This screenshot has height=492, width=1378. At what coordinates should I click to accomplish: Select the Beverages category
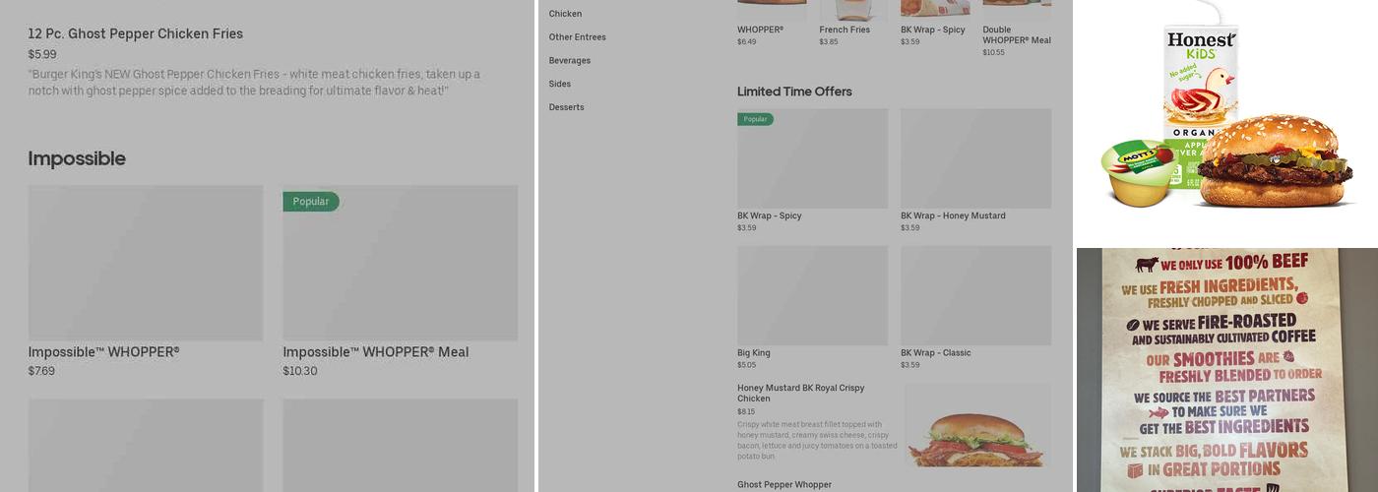click(570, 61)
